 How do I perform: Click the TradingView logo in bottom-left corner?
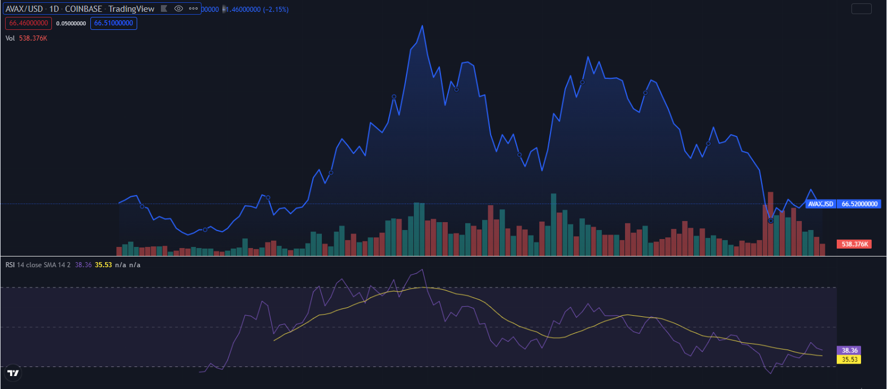(x=13, y=373)
